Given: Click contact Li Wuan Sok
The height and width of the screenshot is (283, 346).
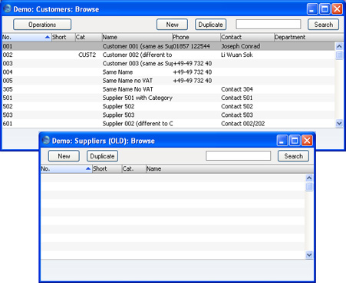Looking at the screenshot, I should (x=237, y=55).
